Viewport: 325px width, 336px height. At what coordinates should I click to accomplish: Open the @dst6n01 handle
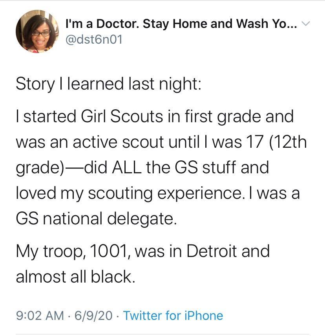(94, 39)
